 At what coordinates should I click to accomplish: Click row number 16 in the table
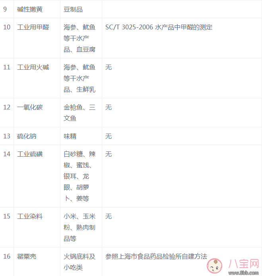7,257
